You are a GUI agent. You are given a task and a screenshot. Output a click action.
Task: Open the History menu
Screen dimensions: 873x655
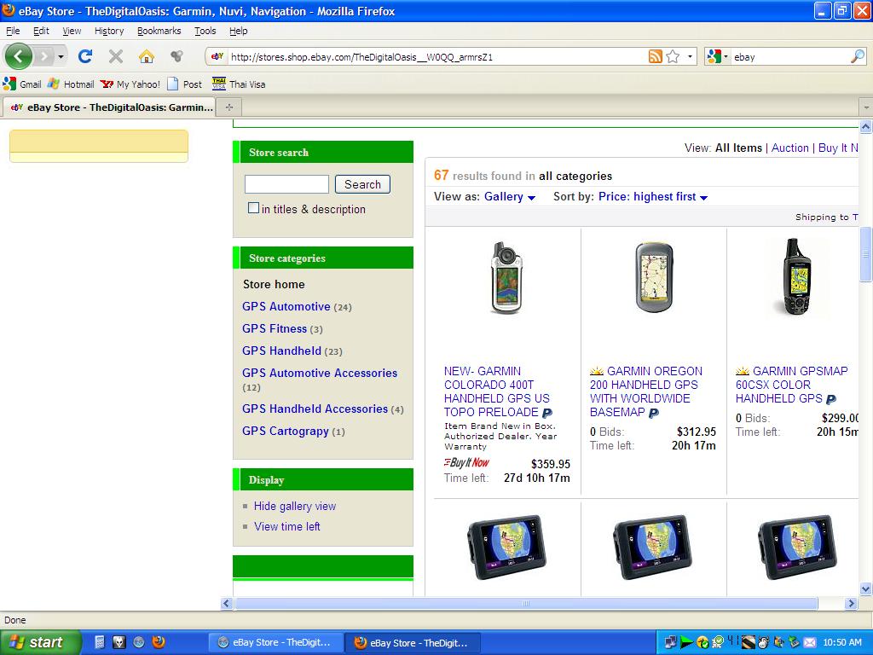tap(109, 31)
